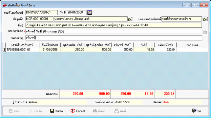Click the VAT column header
Image resolution: width=211 pixels, height=118 pixels.
[144, 45]
